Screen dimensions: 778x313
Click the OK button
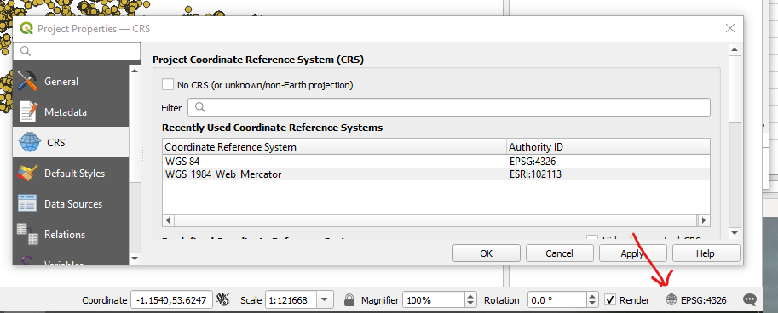coord(487,253)
